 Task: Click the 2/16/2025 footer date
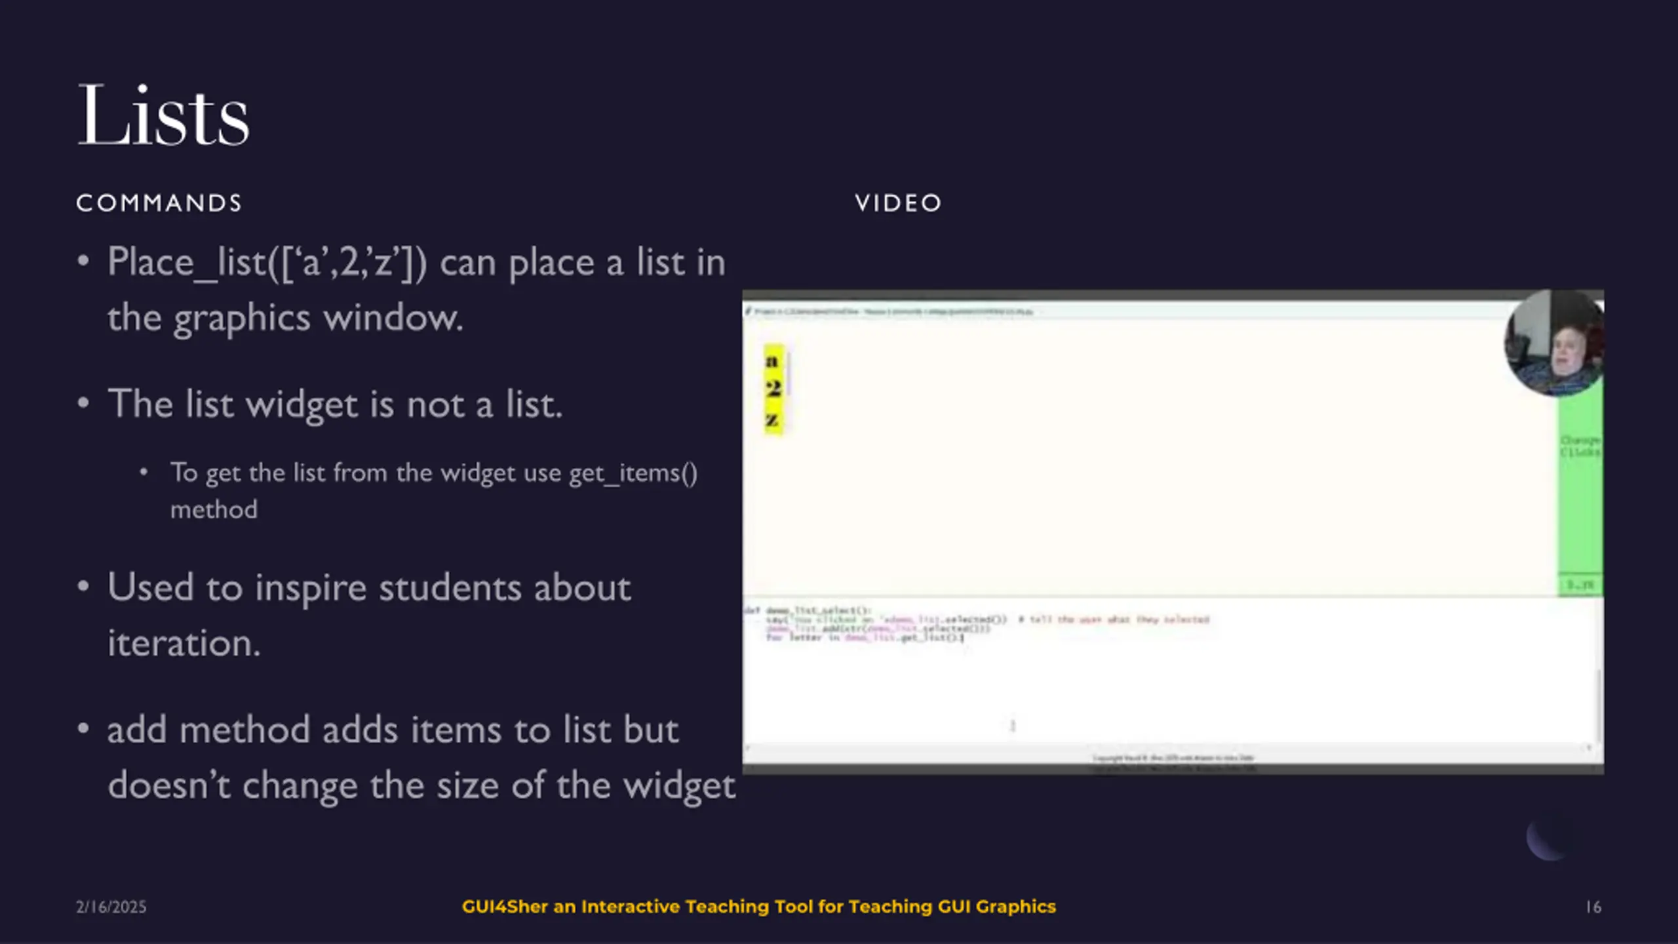[111, 907]
